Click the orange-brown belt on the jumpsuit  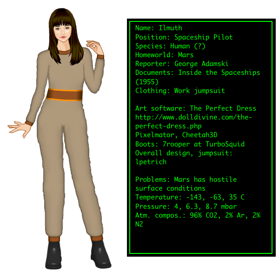[x=64, y=94]
